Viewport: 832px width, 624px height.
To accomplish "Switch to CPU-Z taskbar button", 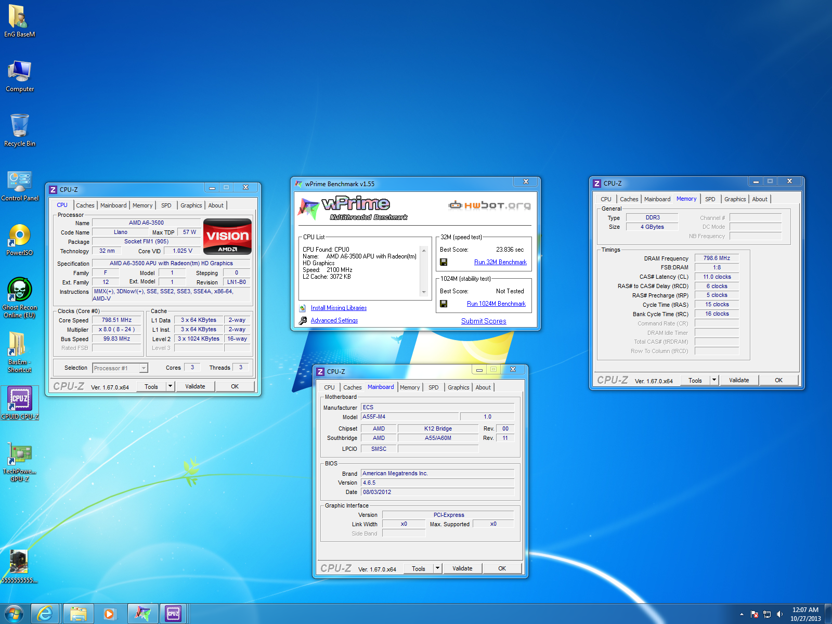I will pyautogui.click(x=173, y=614).
